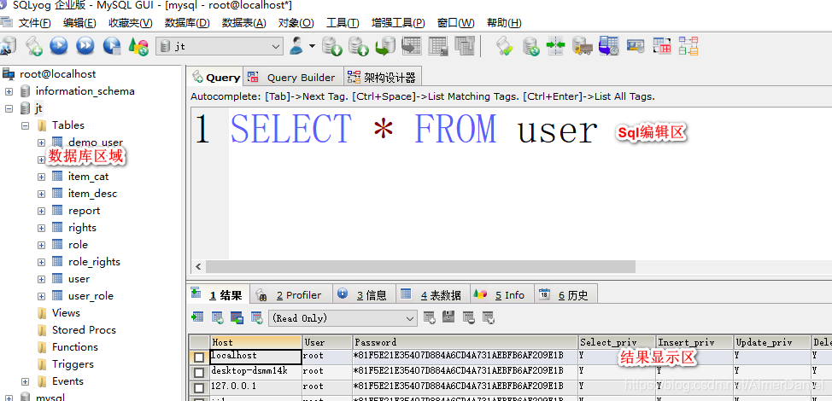The width and height of the screenshot is (832, 401).
Task: Click the insert new row result icon
Action: (x=430, y=318)
